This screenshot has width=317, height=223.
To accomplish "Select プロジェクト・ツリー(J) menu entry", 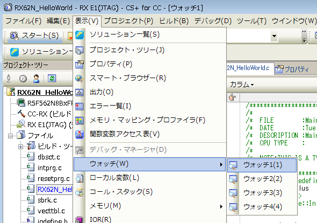I will [x=149, y=50].
